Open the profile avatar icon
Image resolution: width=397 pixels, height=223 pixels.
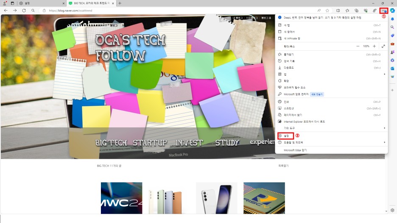(x=5, y=3)
